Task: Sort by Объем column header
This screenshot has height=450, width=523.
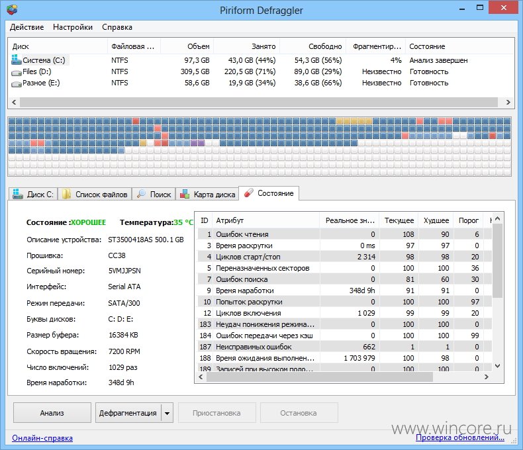Action: click(x=187, y=46)
